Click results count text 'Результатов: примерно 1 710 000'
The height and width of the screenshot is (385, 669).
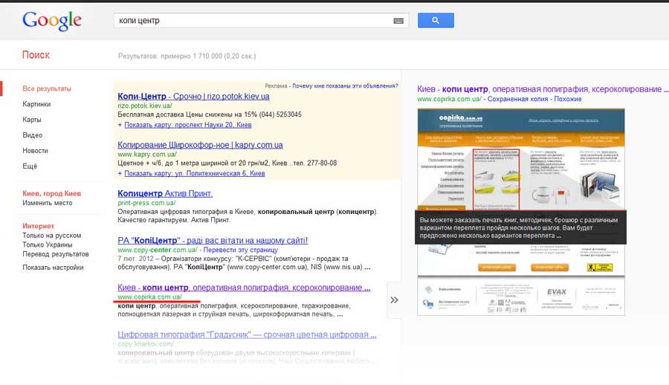click(x=187, y=56)
